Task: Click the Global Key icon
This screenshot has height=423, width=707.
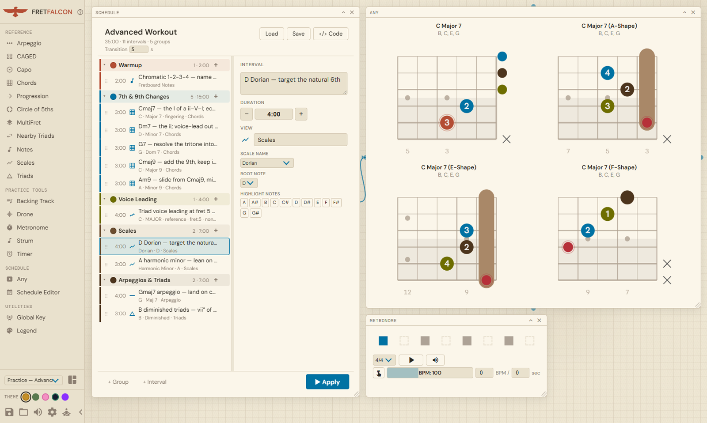Action: click(10, 317)
